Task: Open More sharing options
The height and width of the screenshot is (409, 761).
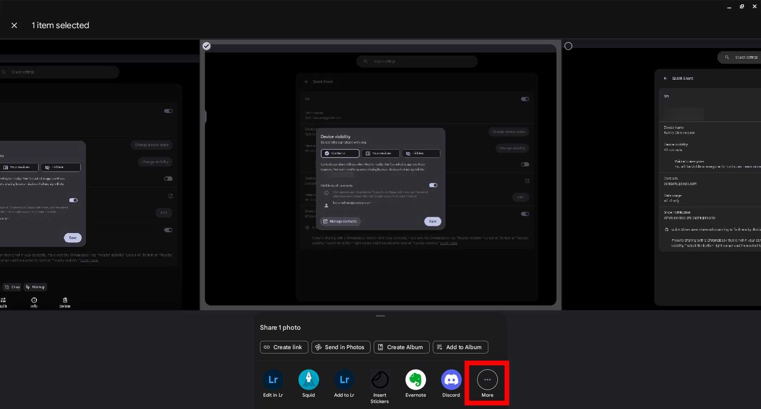Action: coord(488,384)
